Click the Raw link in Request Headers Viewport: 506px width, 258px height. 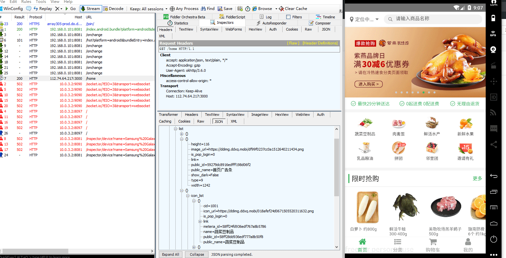(x=293, y=43)
